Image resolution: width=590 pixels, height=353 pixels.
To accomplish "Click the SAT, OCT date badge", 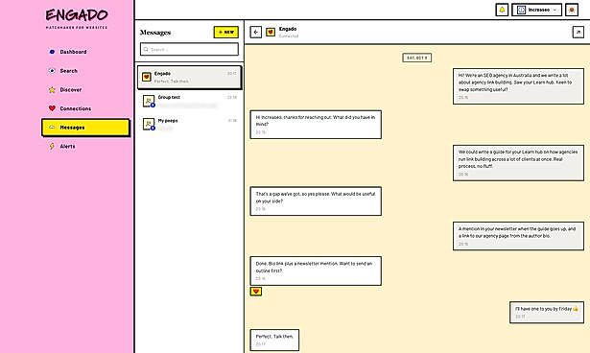I will 417,58.
